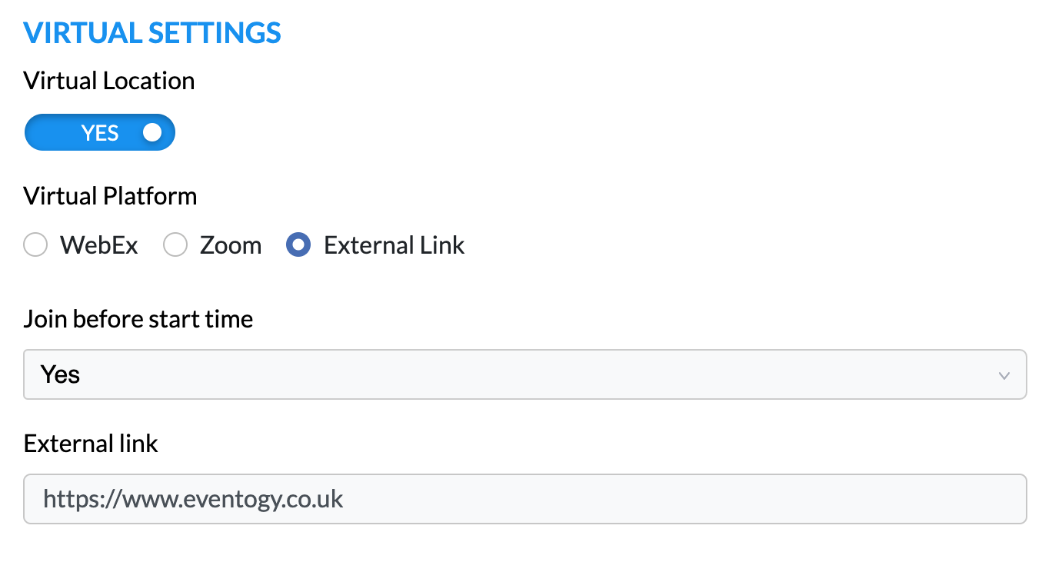Click the Join before start time combo box

coord(525,374)
